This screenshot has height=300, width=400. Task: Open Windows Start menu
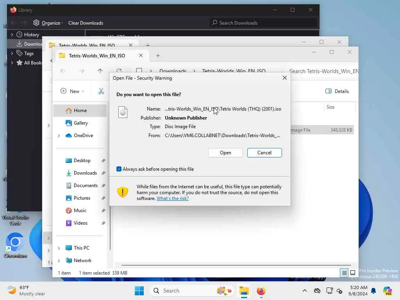click(139, 291)
